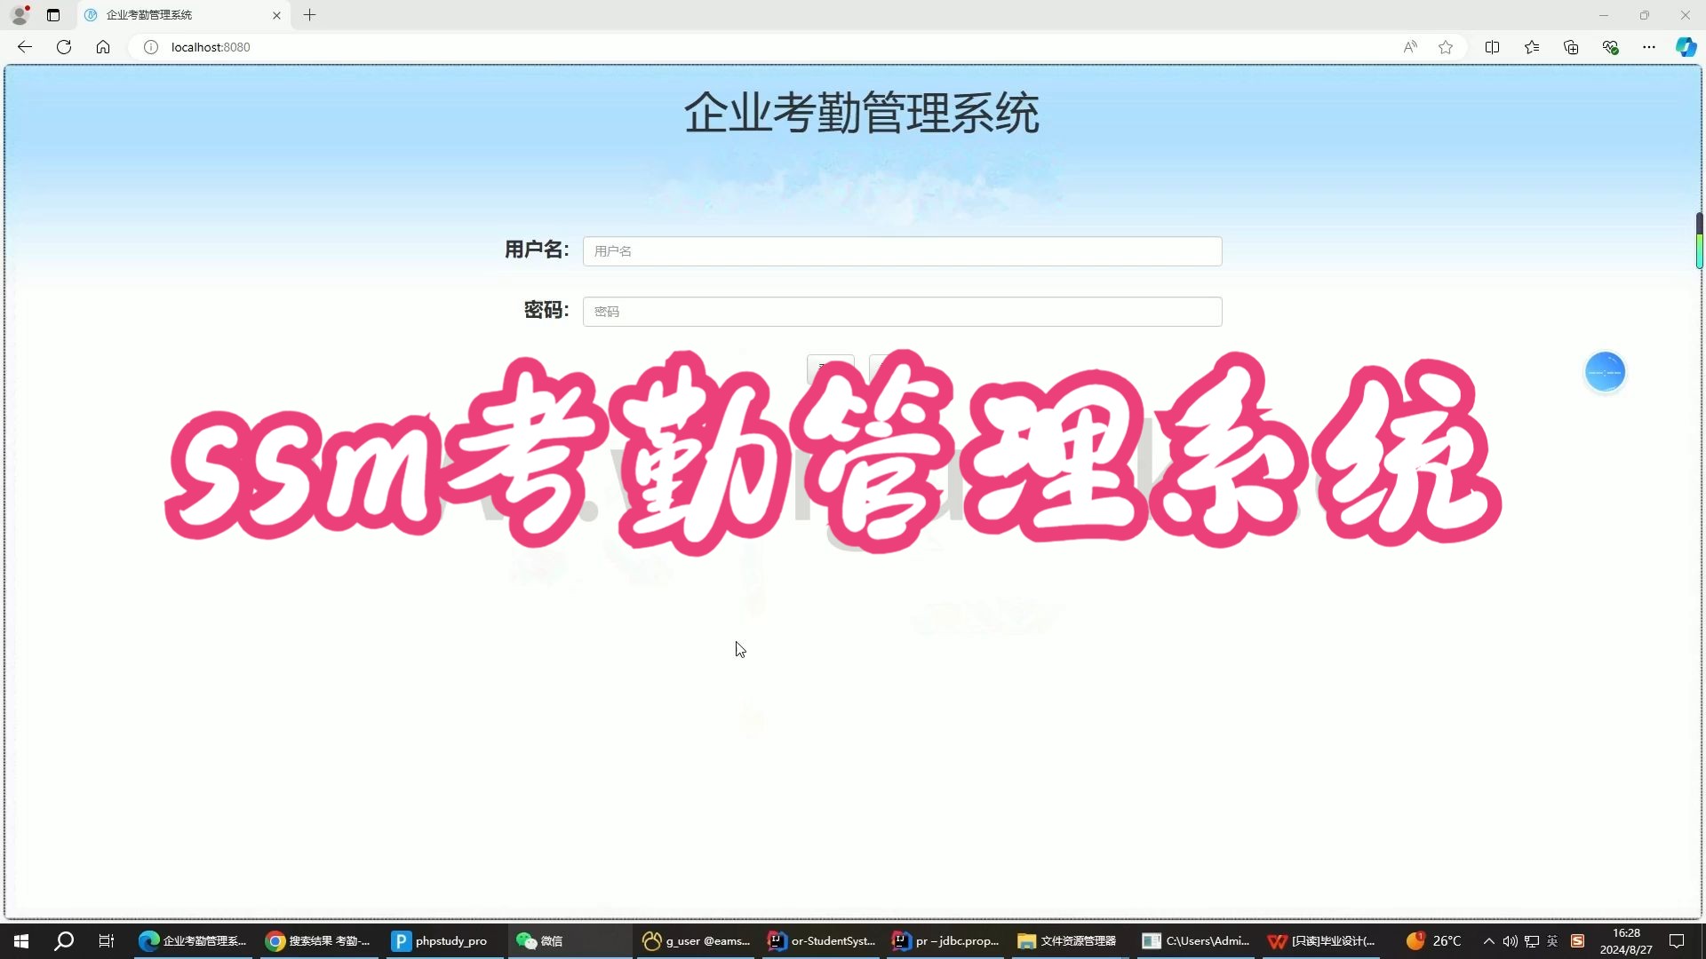
Task: Open the 毕业设计 WPS document window
Action: [1319, 940]
